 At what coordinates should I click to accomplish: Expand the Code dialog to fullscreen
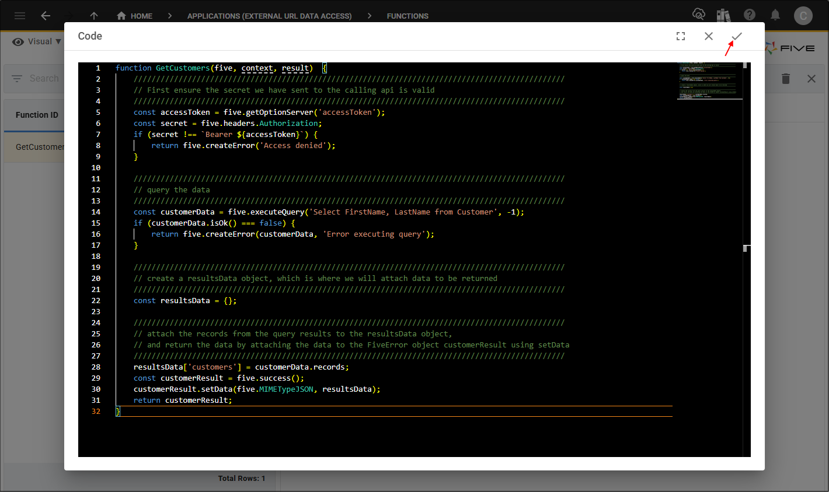pos(681,36)
